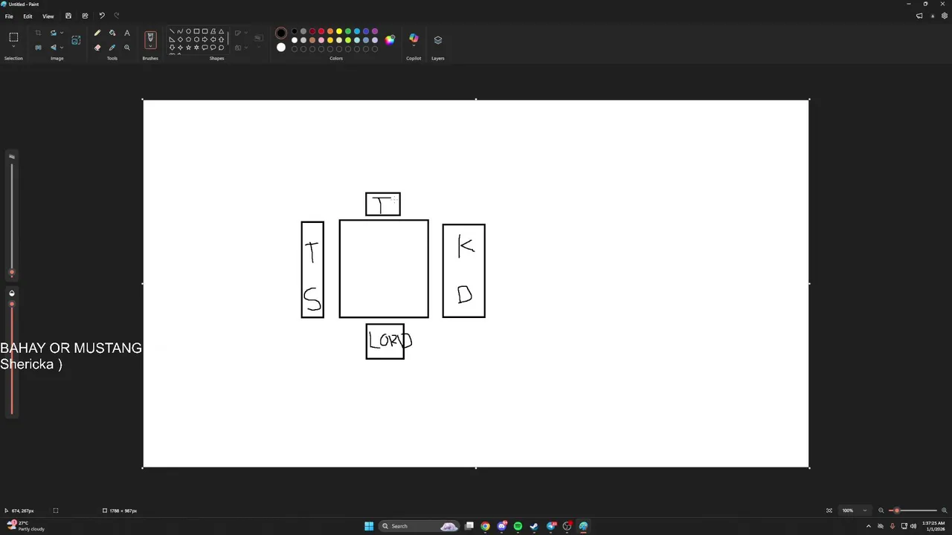The width and height of the screenshot is (952, 535).
Task: Open the Layers panel
Action: 438,40
